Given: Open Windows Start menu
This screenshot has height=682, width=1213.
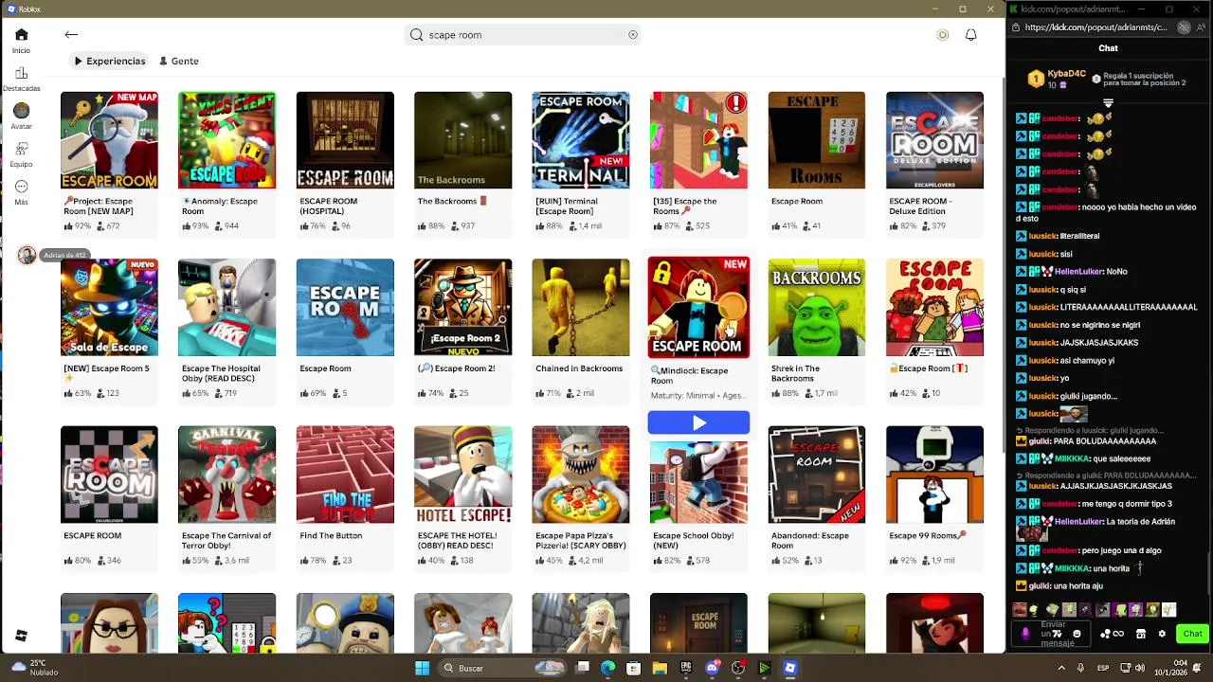Looking at the screenshot, I should pyautogui.click(x=422, y=668).
